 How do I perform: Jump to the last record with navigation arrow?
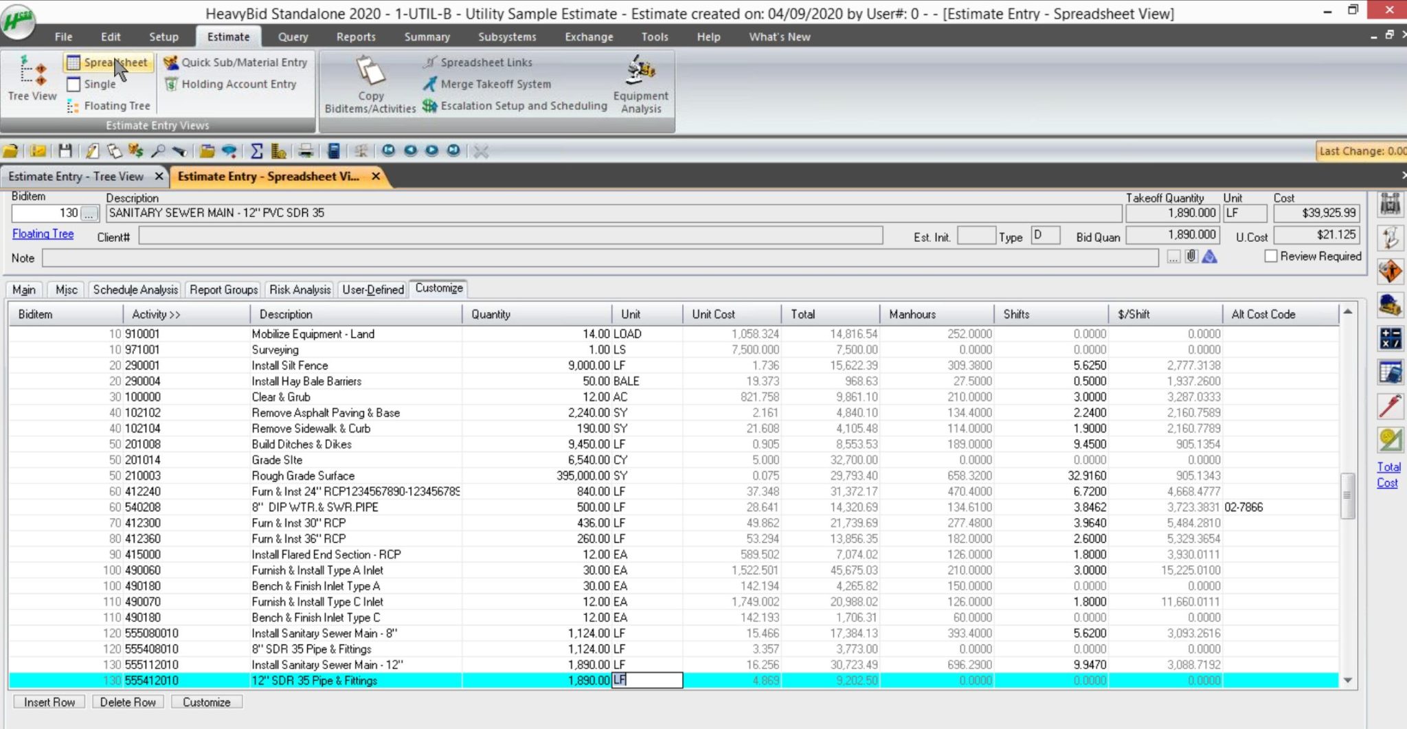pyautogui.click(x=453, y=152)
